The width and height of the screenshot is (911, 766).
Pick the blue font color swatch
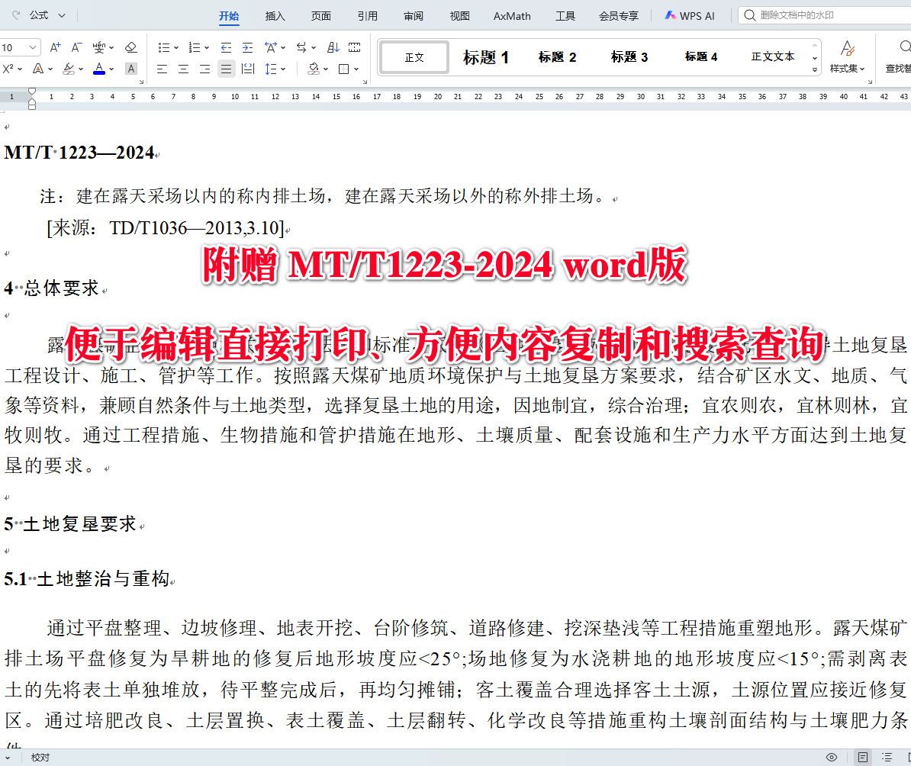tap(98, 68)
